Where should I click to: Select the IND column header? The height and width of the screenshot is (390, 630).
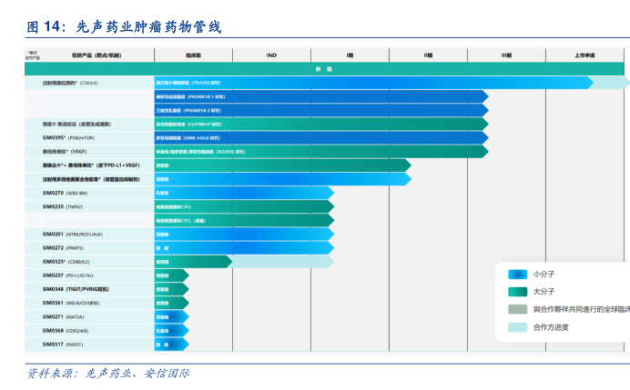271,55
